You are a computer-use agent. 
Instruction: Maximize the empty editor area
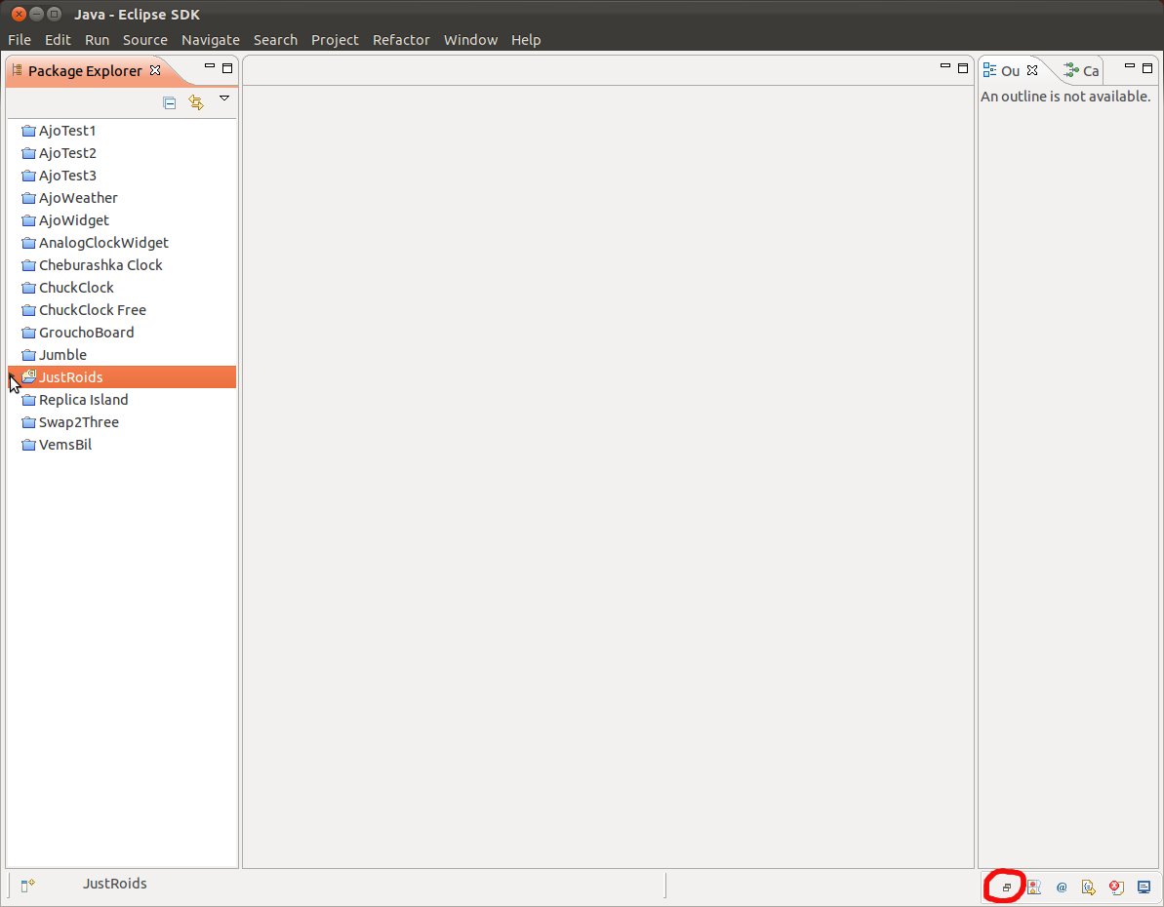tap(963, 68)
